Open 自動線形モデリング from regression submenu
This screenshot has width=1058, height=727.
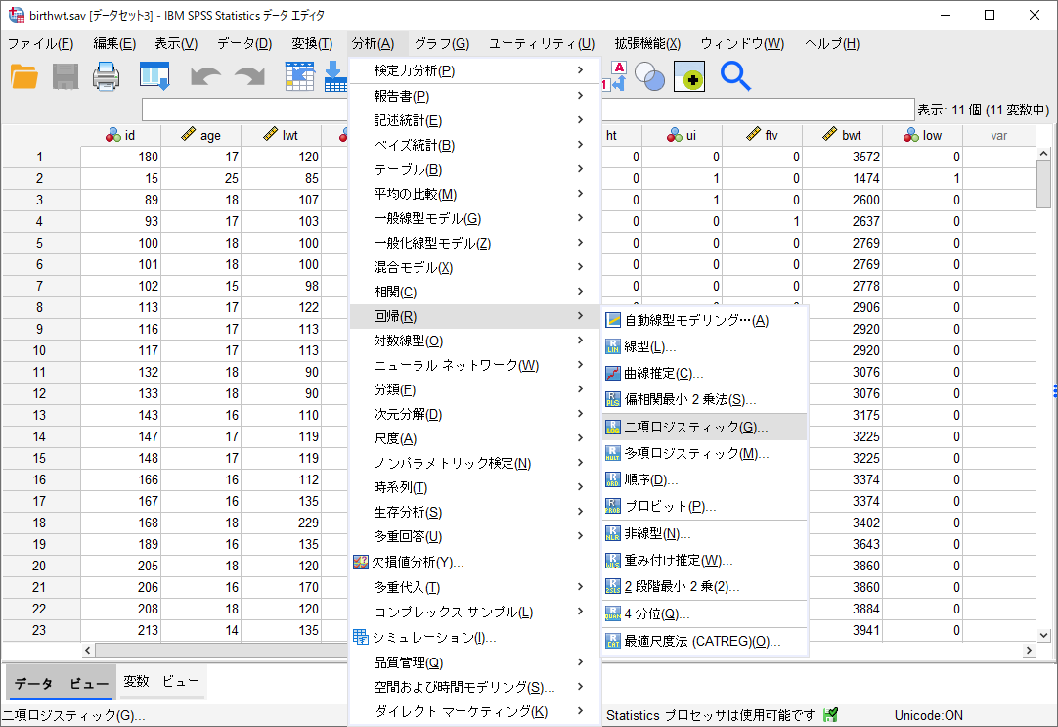click(x=704, y=320)
